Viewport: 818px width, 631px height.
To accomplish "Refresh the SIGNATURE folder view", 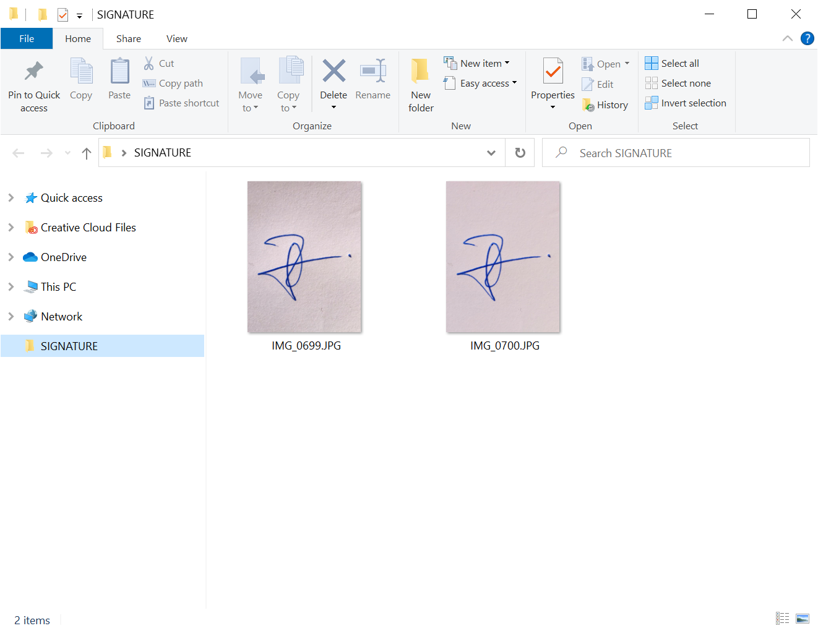I will [x=520, y=153].
